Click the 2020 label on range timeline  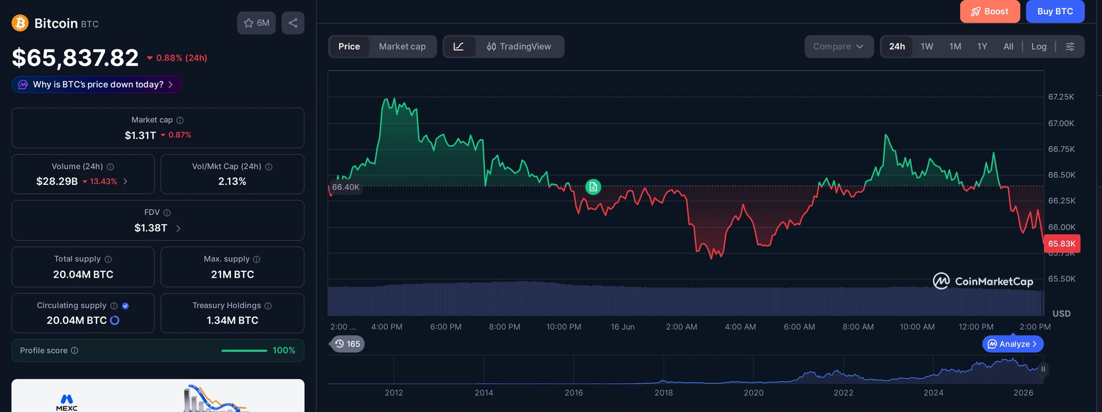point(754,392)
